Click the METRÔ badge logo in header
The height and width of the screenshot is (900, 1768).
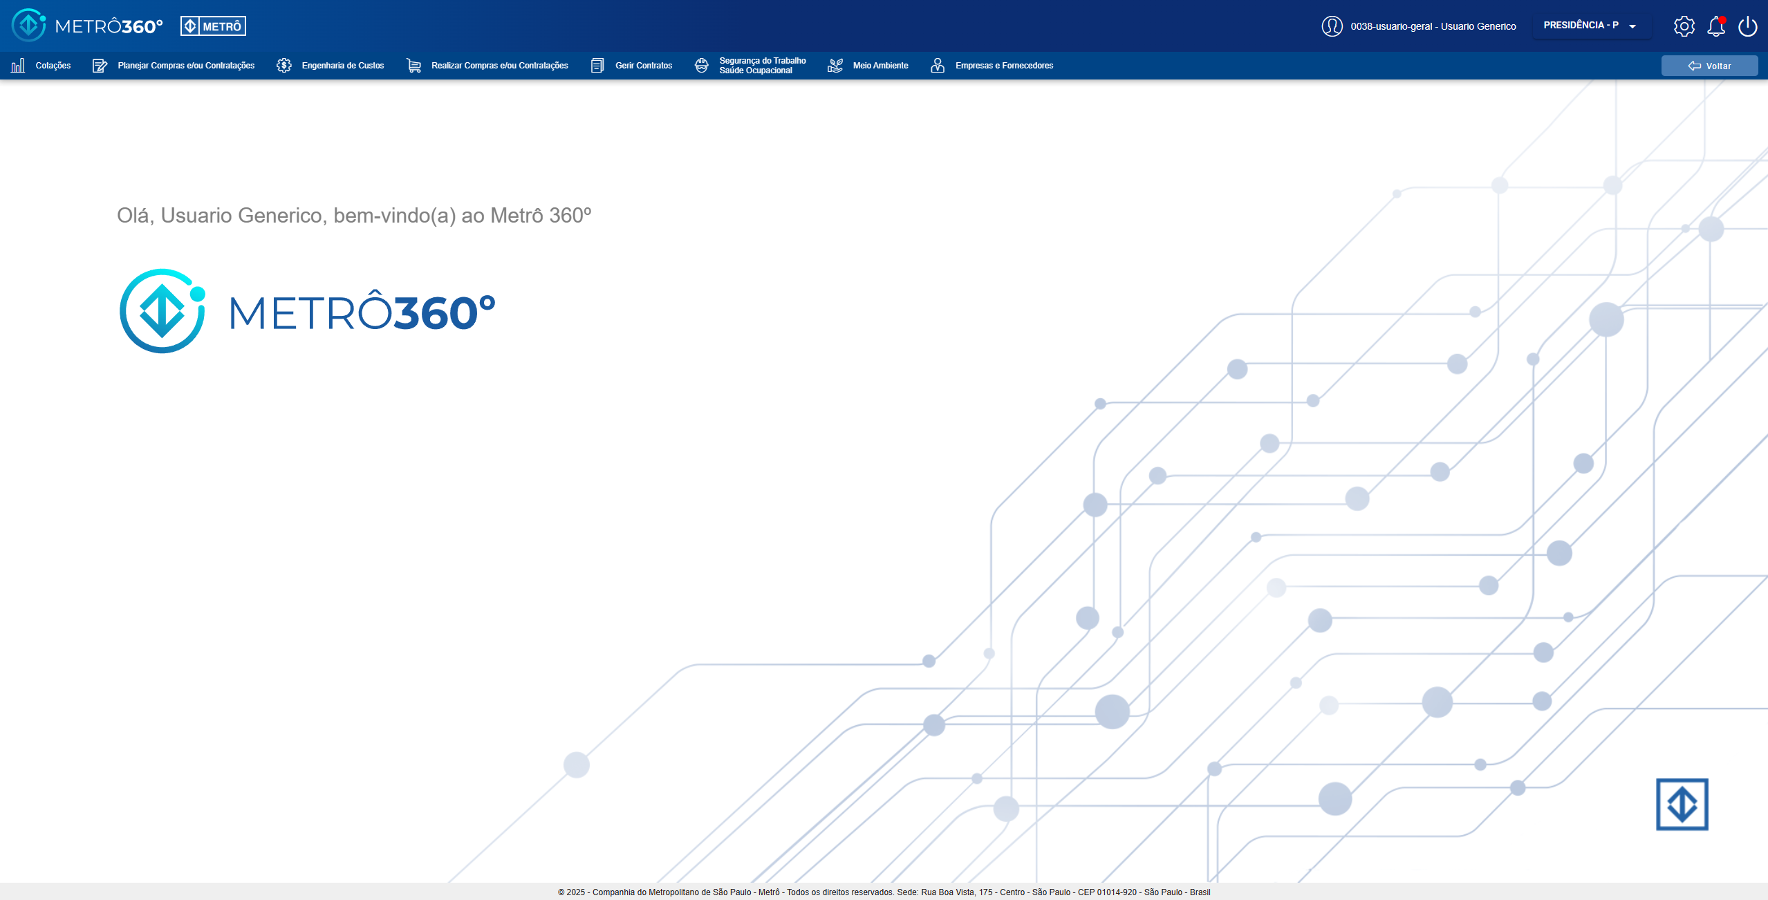click(x=213, y=26)
